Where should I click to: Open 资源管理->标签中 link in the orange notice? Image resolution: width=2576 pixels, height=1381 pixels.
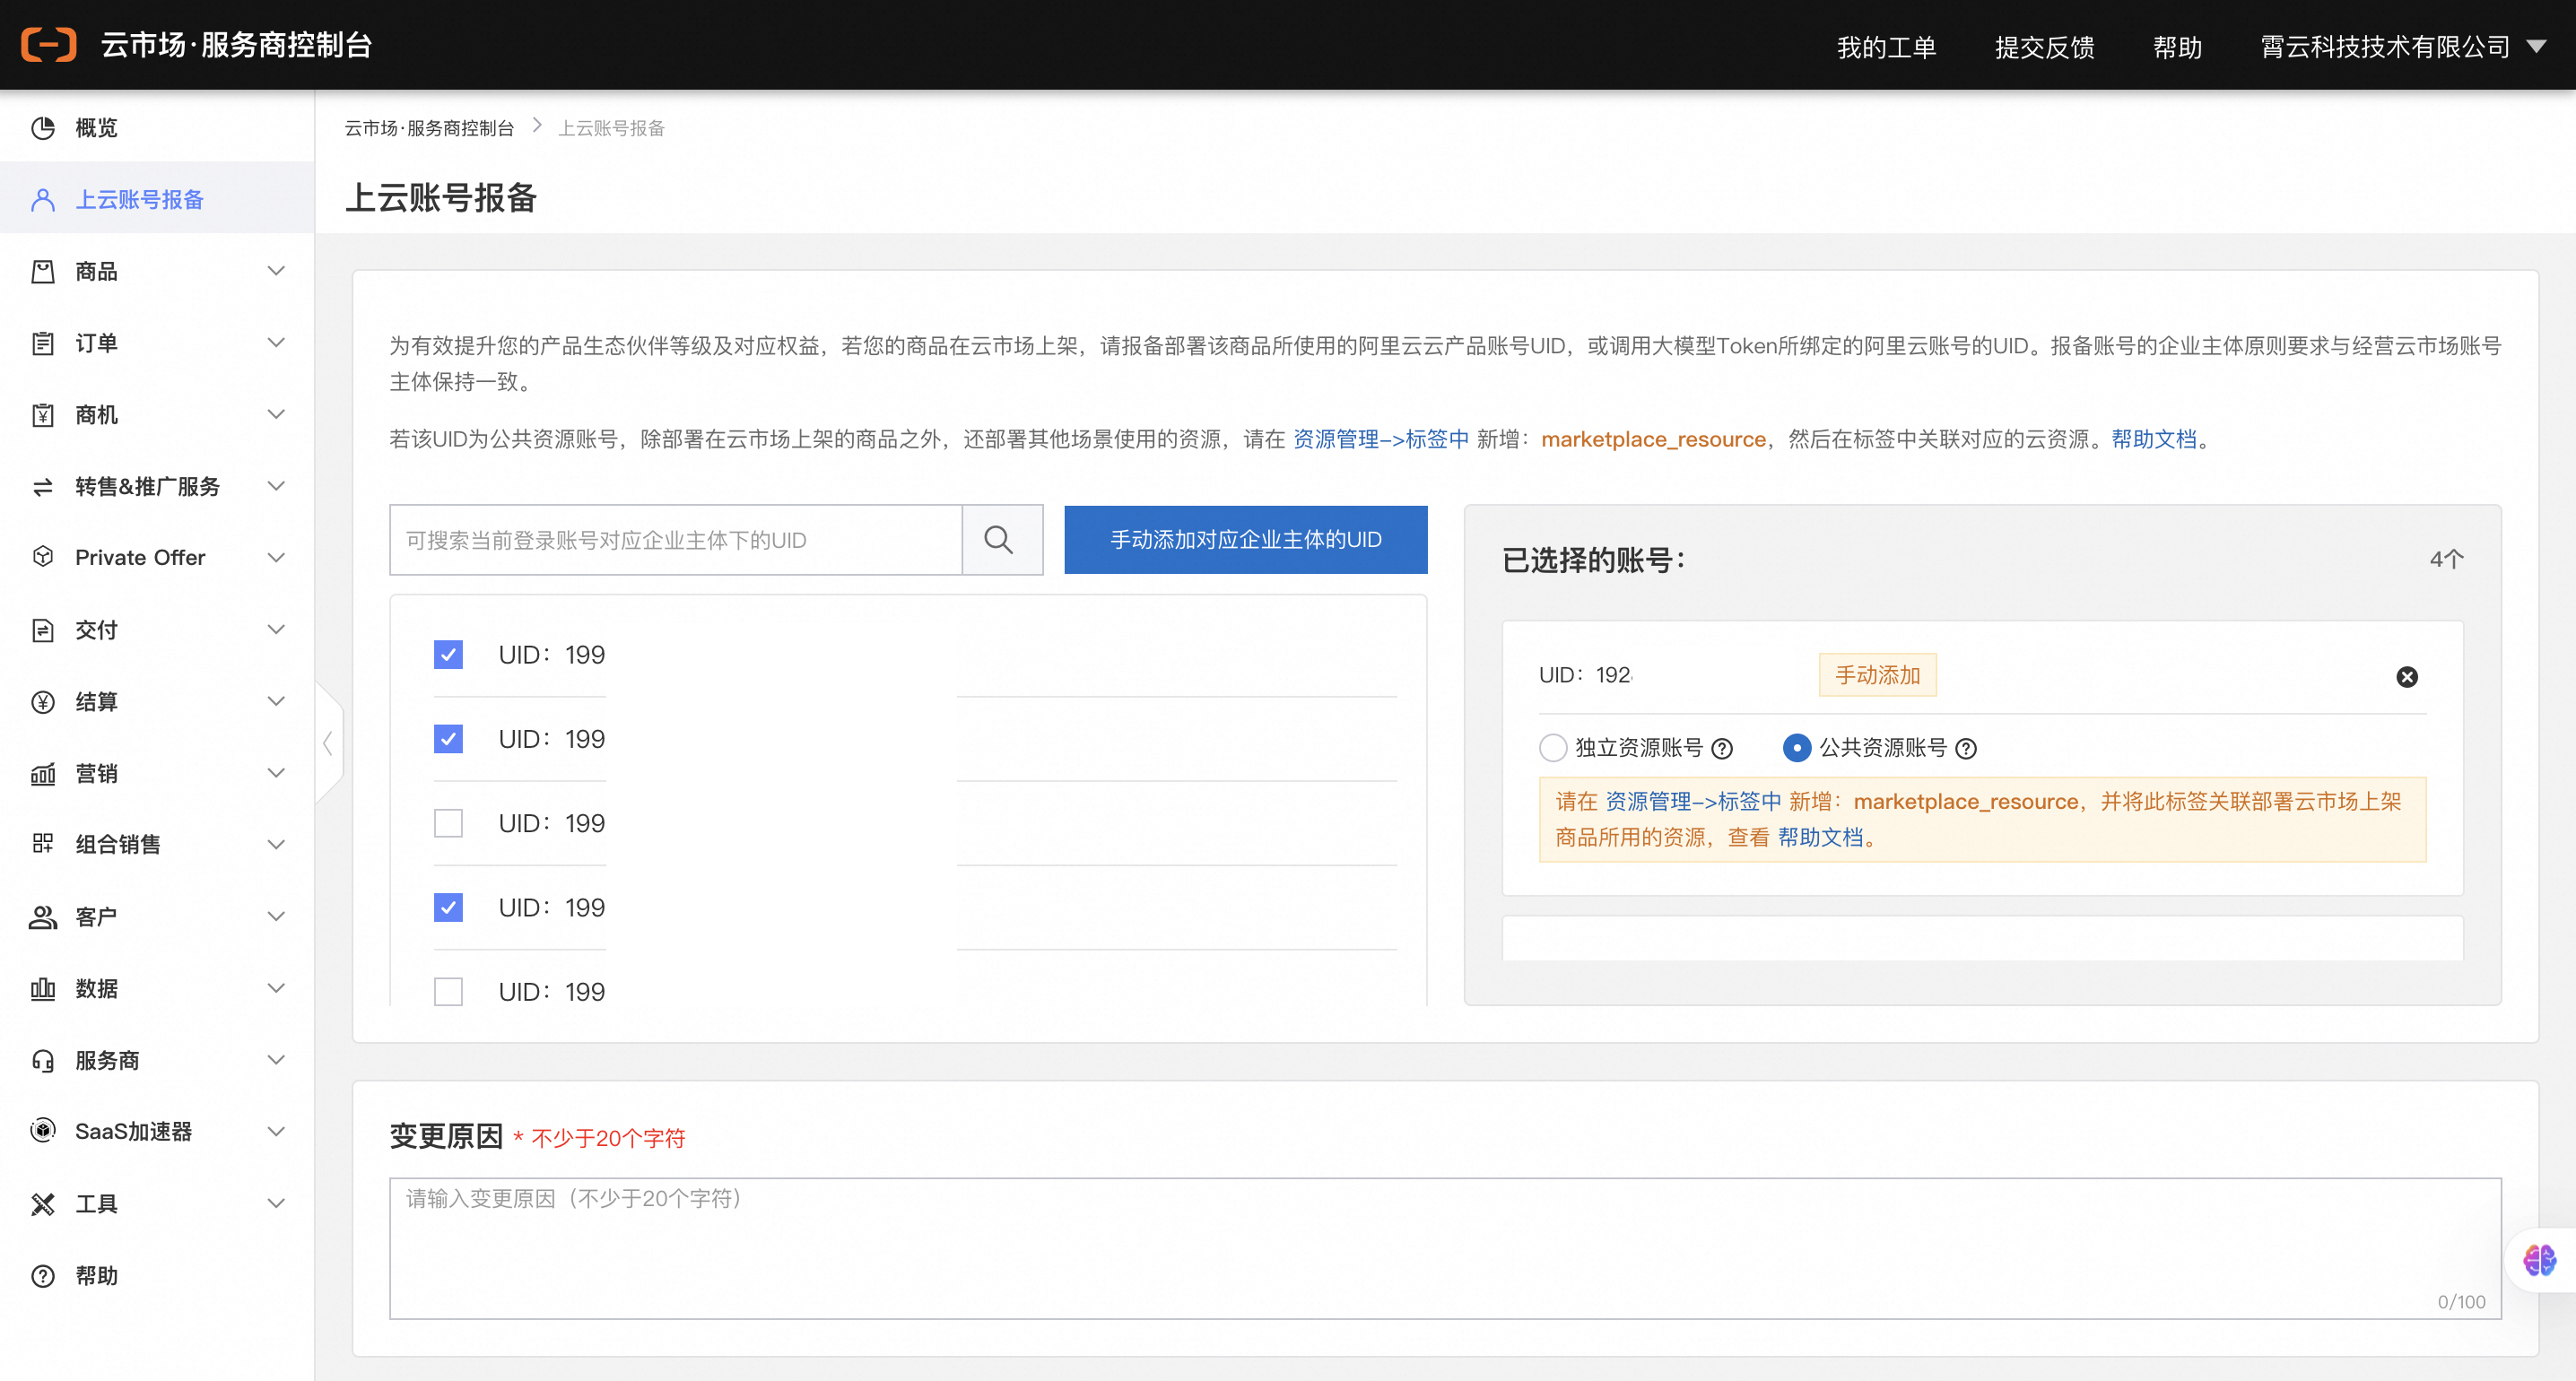point(1692,802)
